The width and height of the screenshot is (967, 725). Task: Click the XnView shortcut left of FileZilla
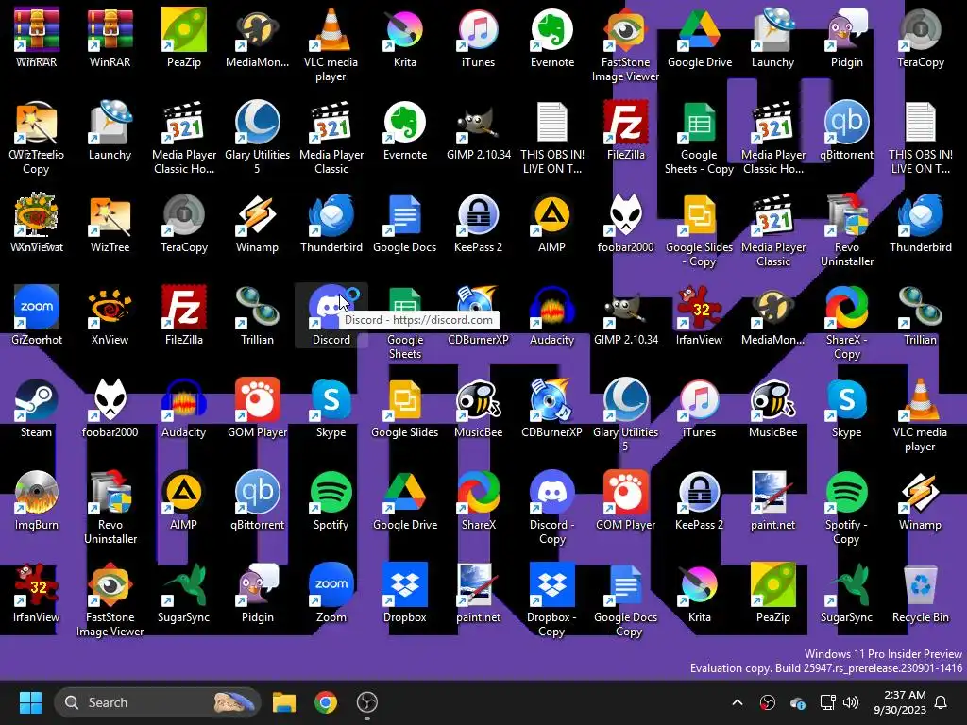pyautogui.click(x=110, y=315)
